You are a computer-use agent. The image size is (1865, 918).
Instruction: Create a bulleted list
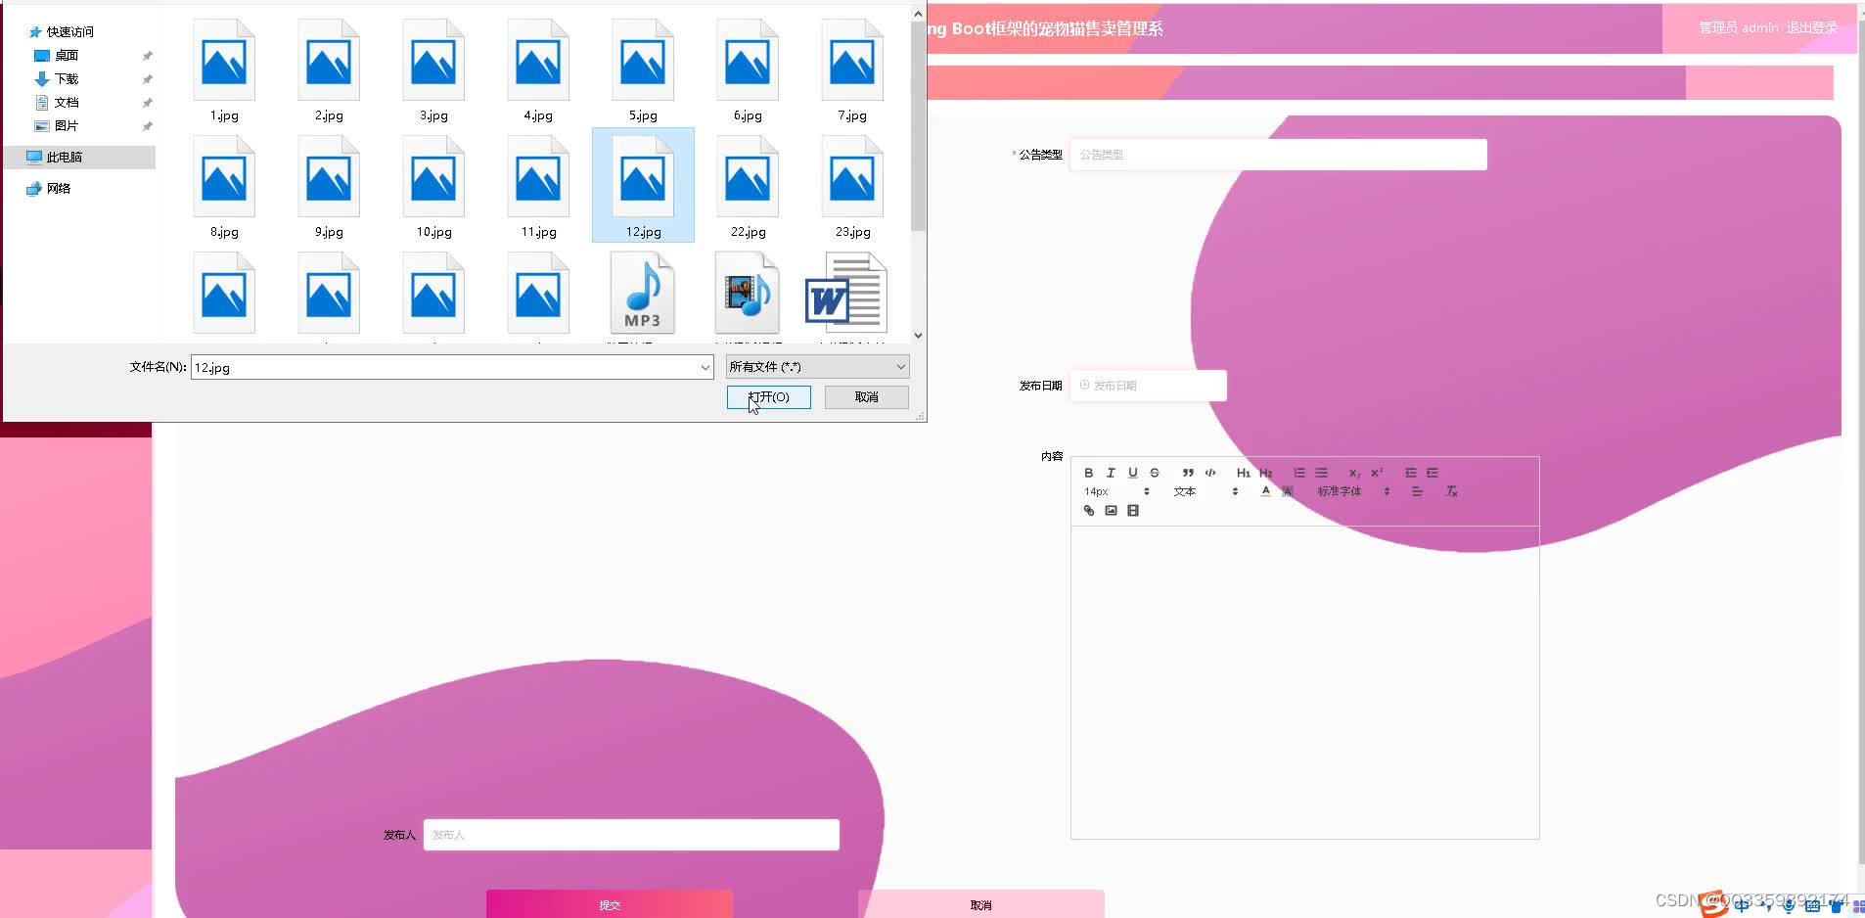point(1321,473)
